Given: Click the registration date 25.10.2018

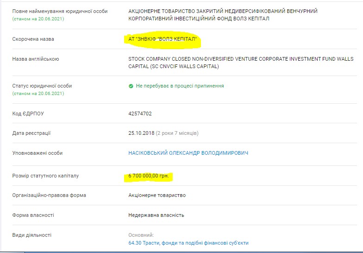Looking at the screenshot, I should pyautogui.click(x=141, y=133).
